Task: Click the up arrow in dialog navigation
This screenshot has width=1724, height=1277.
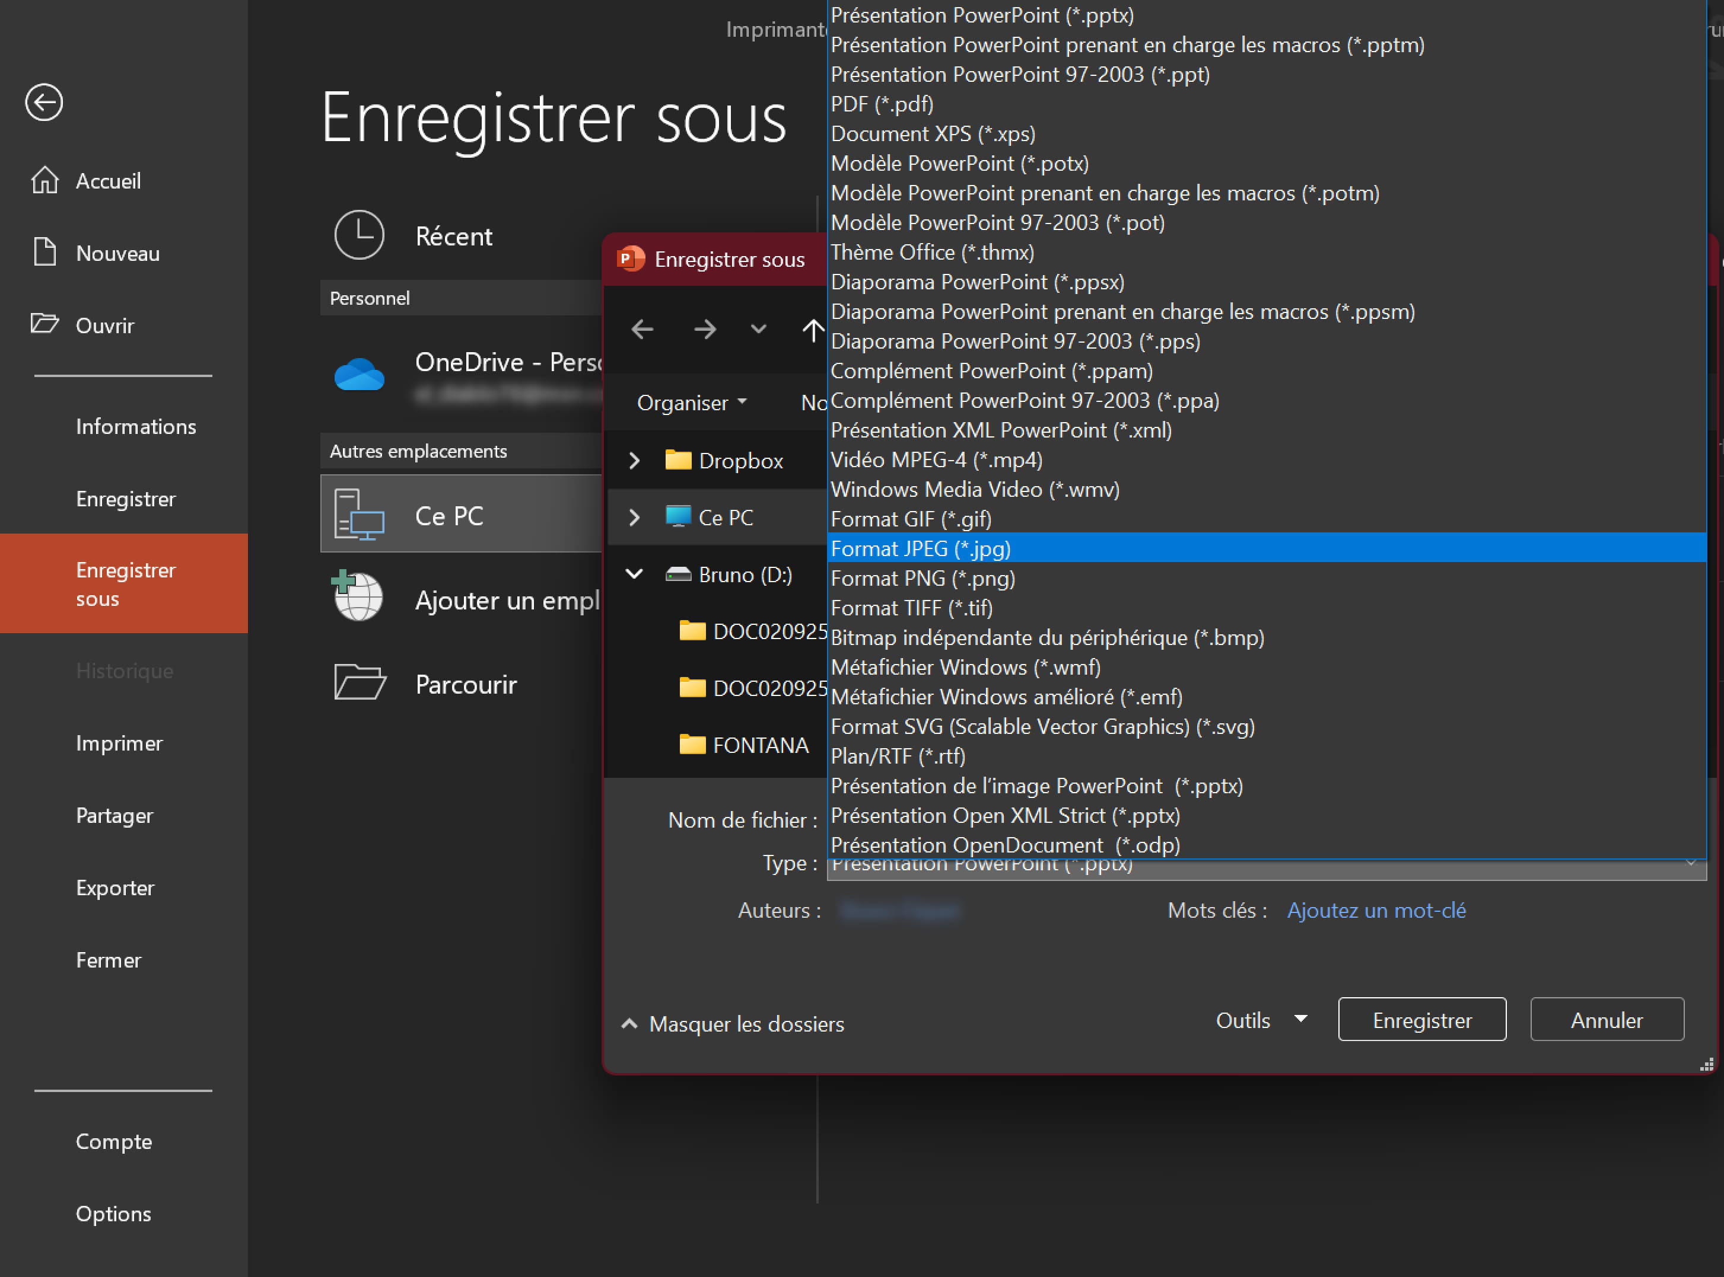Action: (812, 330)
